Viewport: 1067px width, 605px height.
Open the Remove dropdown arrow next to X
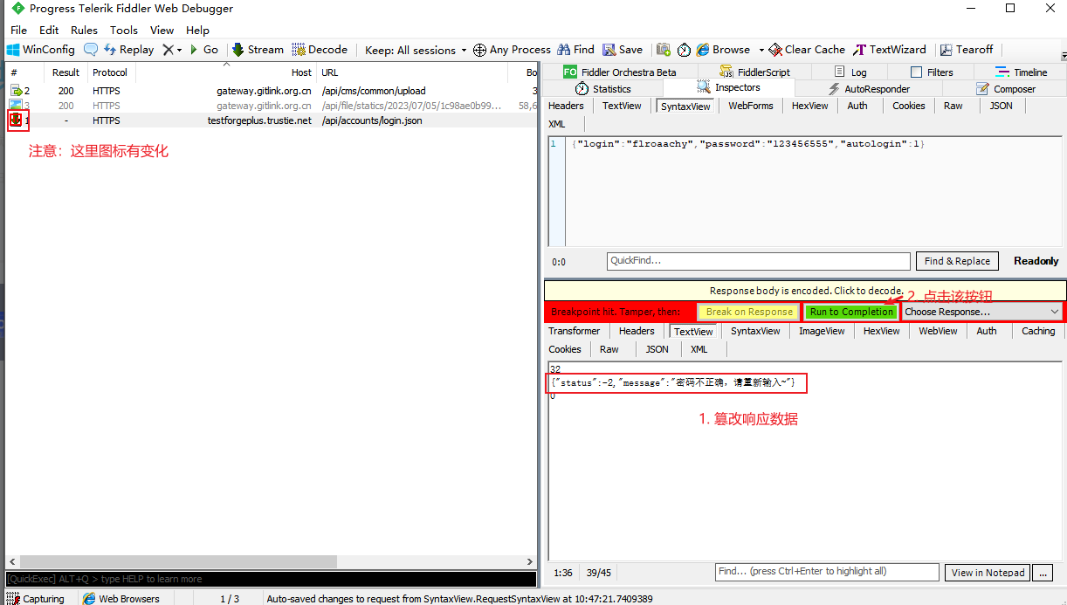[180, 51]
